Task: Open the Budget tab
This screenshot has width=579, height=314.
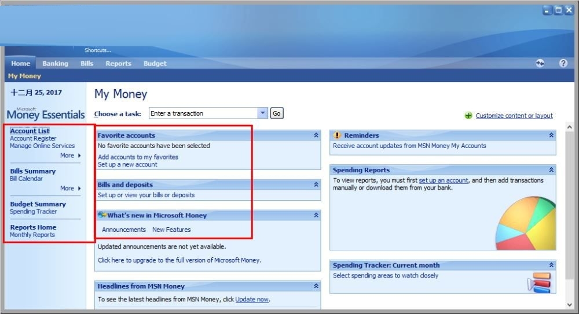Action: pyautogui.click(x=155, y=64)
